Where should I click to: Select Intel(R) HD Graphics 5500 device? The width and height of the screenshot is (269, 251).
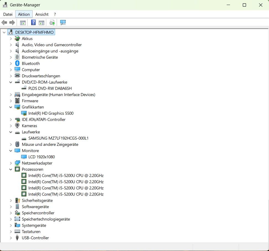point(51,113)
